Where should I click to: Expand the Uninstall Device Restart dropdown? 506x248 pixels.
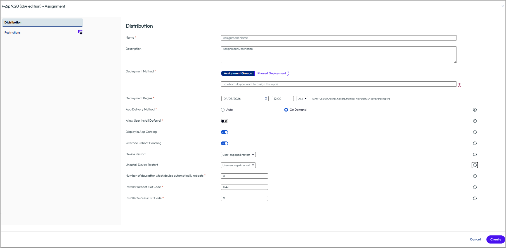(238, 165)
